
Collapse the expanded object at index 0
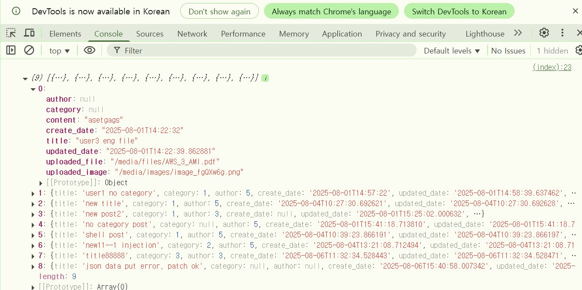(33, 89)
